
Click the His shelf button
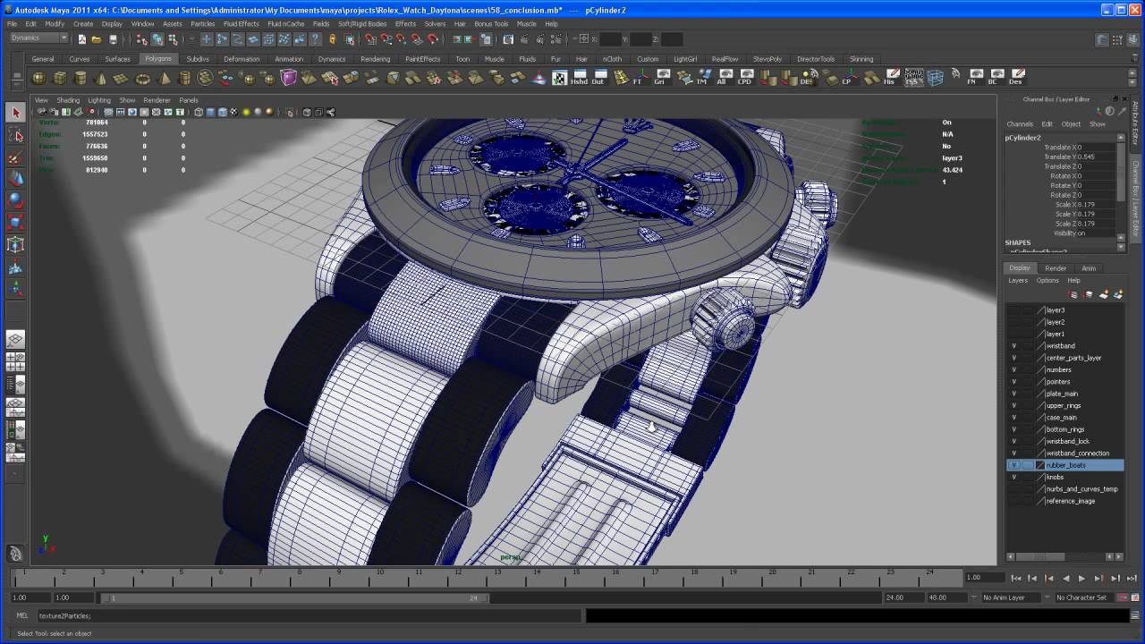click(x=889, y=78)
